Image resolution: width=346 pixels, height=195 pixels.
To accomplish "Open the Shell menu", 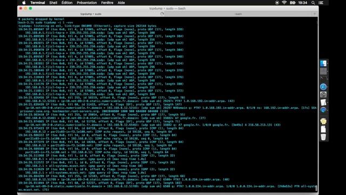I will [53, 3].
